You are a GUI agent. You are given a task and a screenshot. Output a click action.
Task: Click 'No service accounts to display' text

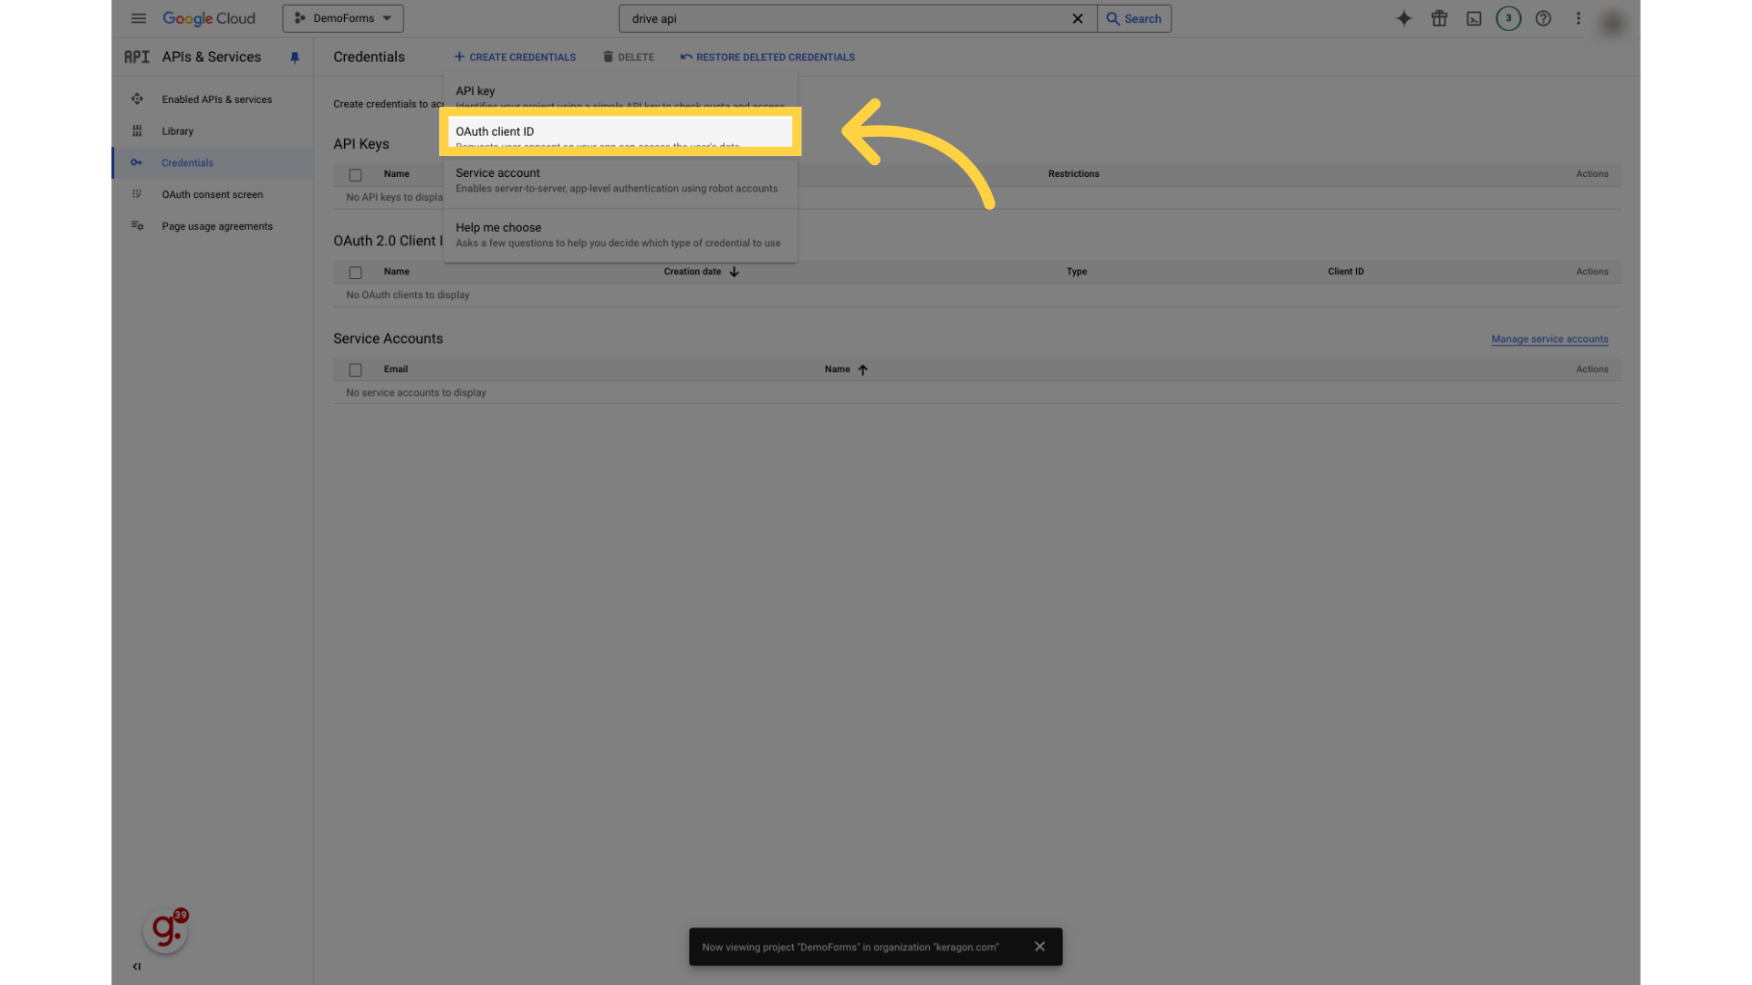pos(416,393)
